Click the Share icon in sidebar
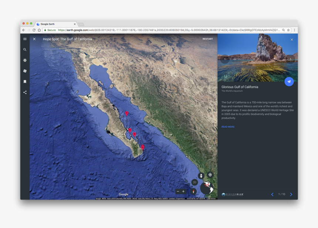The height and width of the screenshot is (228, 318). coord(25,93)
